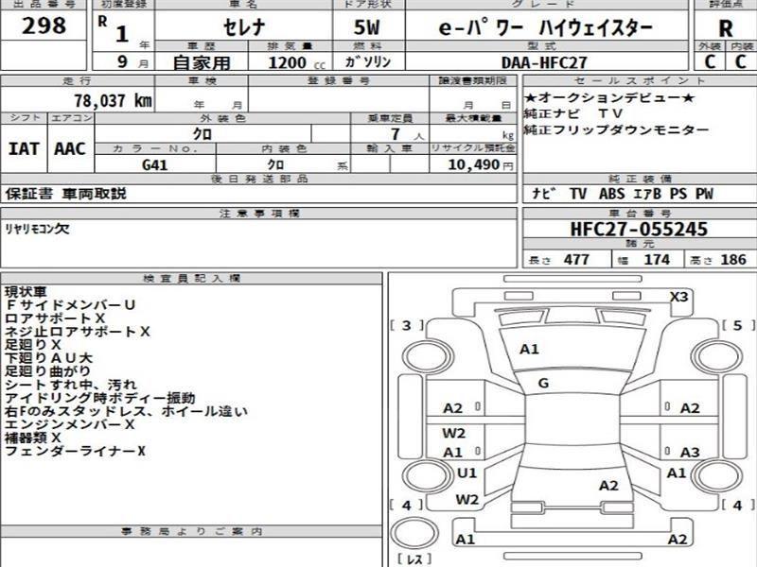Click the 保証書 車両取説 entry
Screen dimensions: 757x567
(66, 194)
